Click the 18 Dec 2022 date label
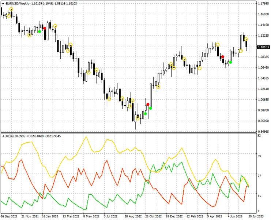 coord(174,216)
